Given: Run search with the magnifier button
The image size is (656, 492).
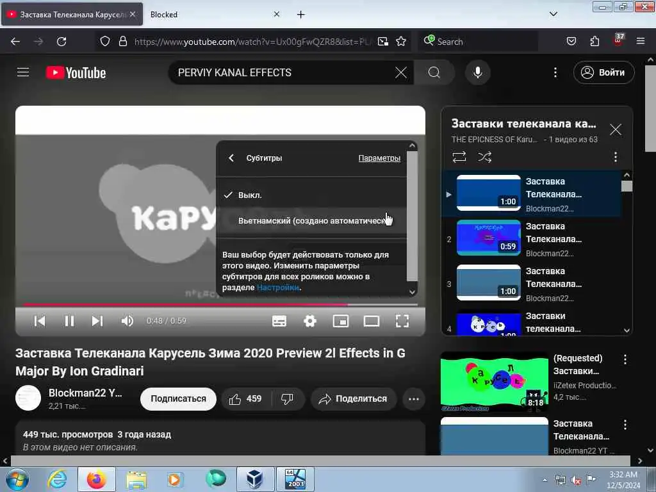Looking at the screenshot, I should (434, 72).
